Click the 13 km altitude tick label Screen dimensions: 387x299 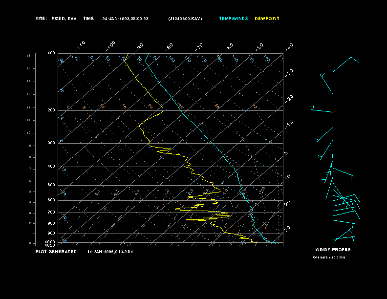29,94
